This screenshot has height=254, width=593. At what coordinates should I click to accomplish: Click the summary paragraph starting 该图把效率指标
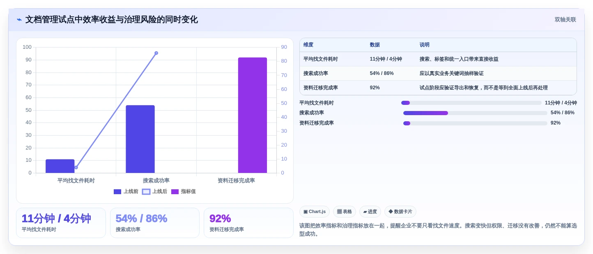(438, 229)
